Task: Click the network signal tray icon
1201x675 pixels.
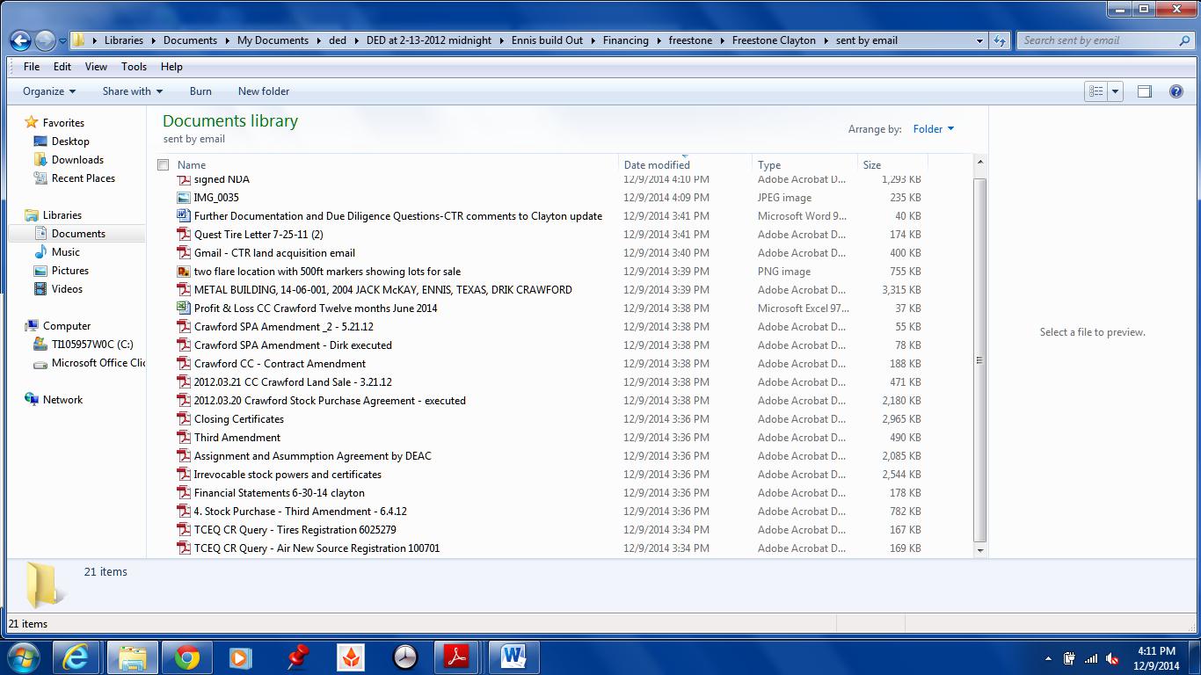Action: pos(1090,658)
